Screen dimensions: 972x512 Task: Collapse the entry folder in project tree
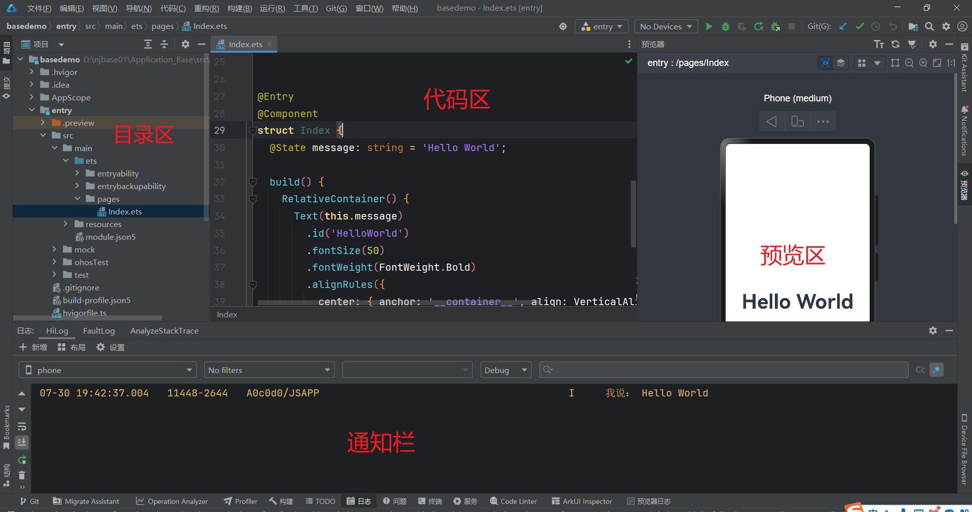[32, 110]
